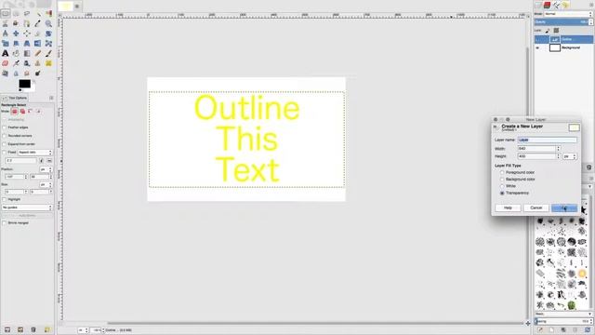Select the Measure tool
Screen dimensions: 595x335
tap(6, 33)
